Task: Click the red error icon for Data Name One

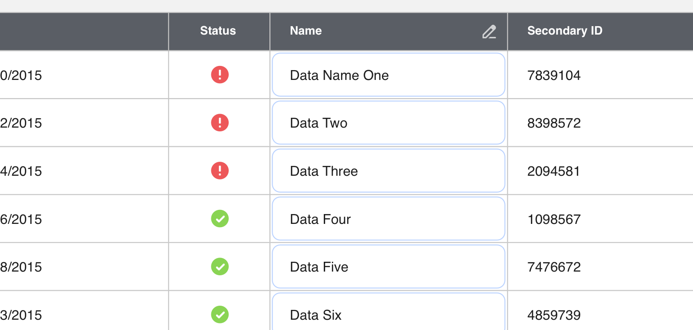Action: coord(220,75)
